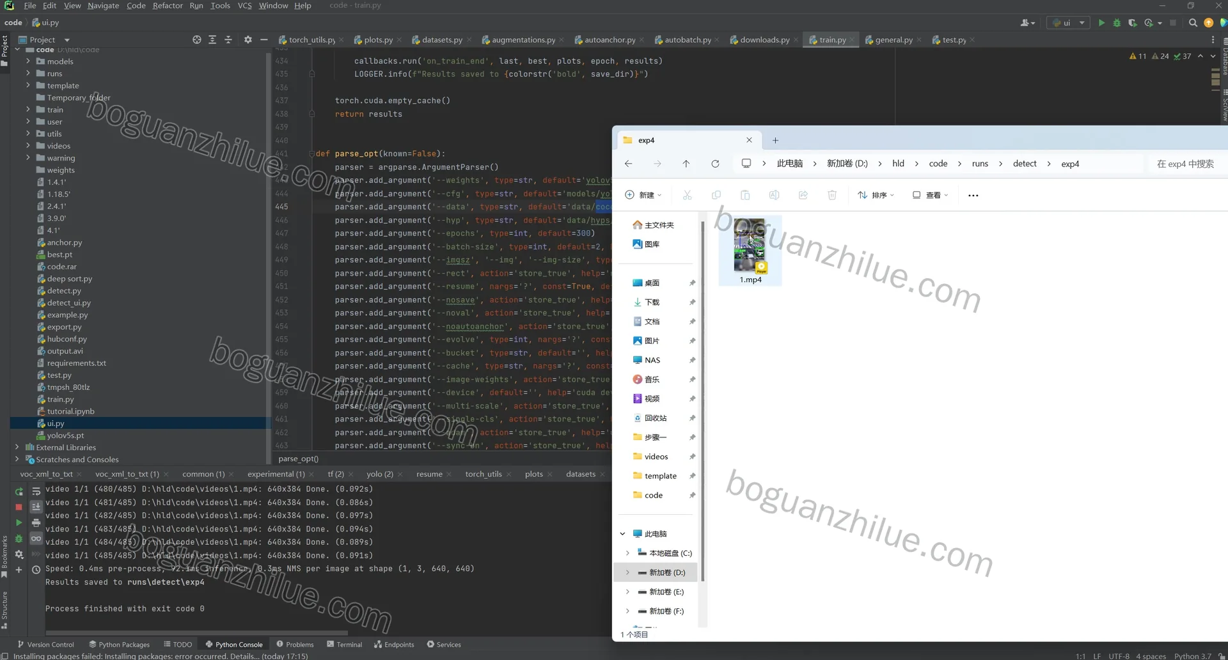The width and height of the screenshot is (1228, 660).
Task: Click the 新建 button in Explorer
Action: 643,195
